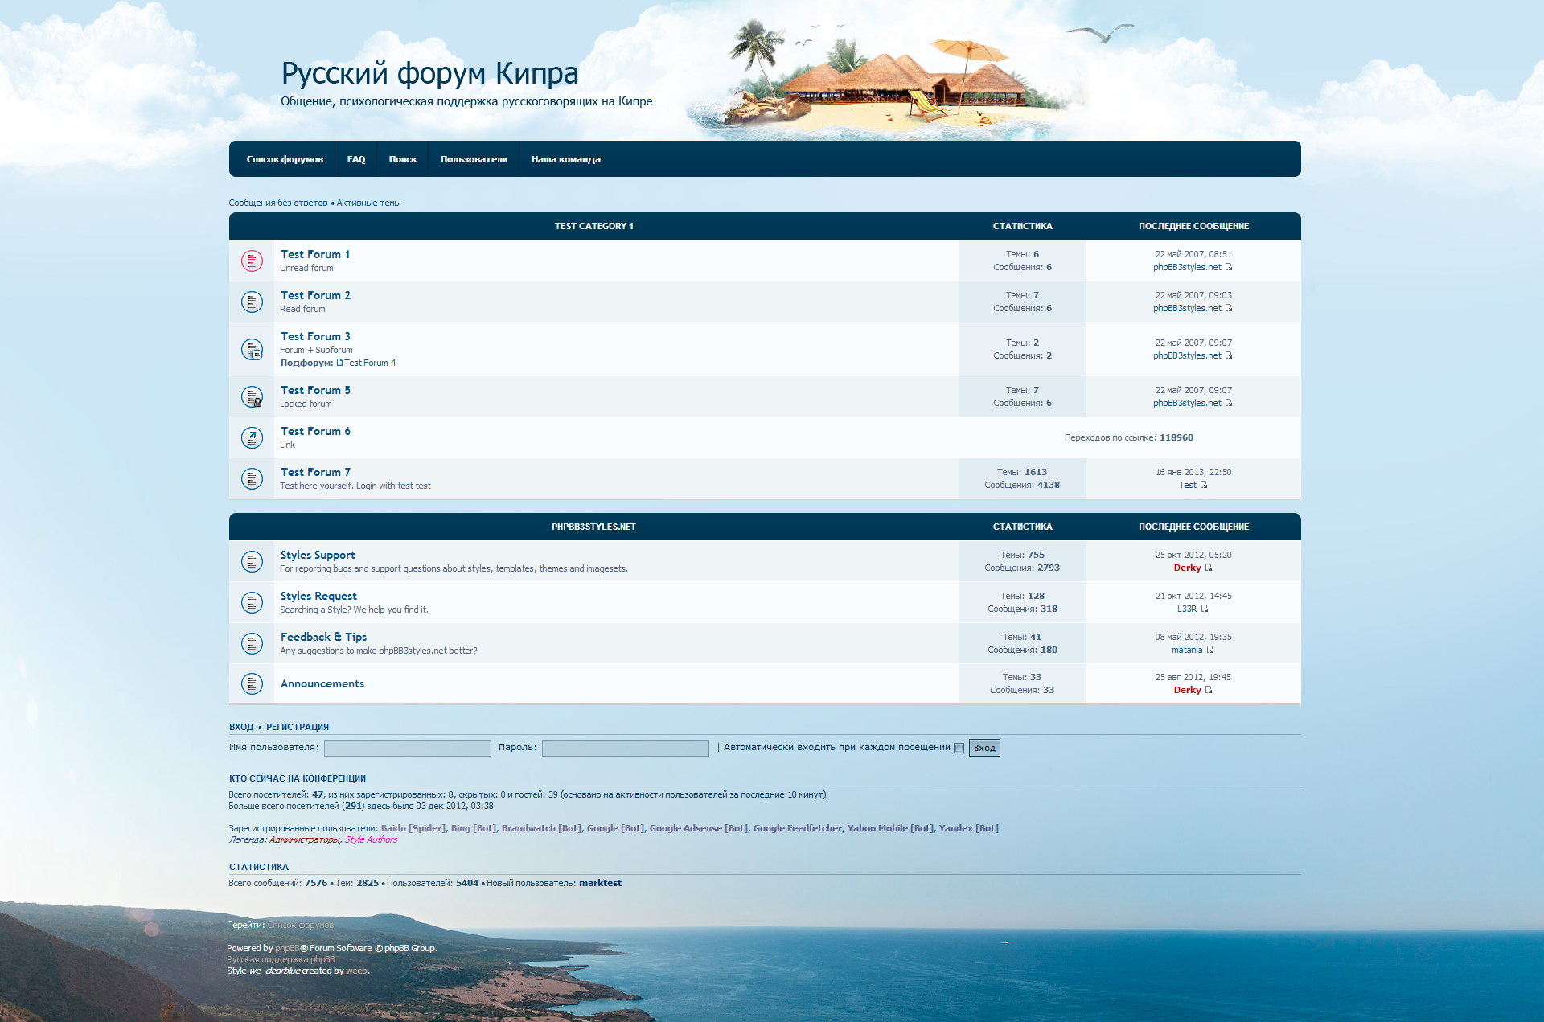Open the Пользователи menu item
This screenshot has width=1544, height=1022.
(474, 159)
